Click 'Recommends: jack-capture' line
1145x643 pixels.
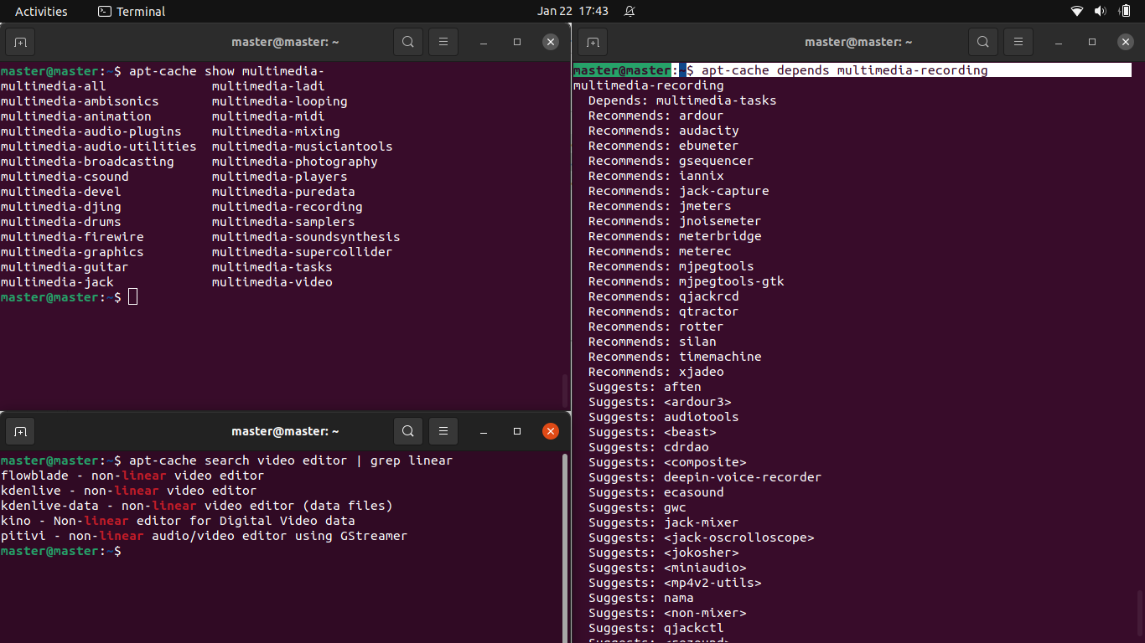(x=679, y=191)
